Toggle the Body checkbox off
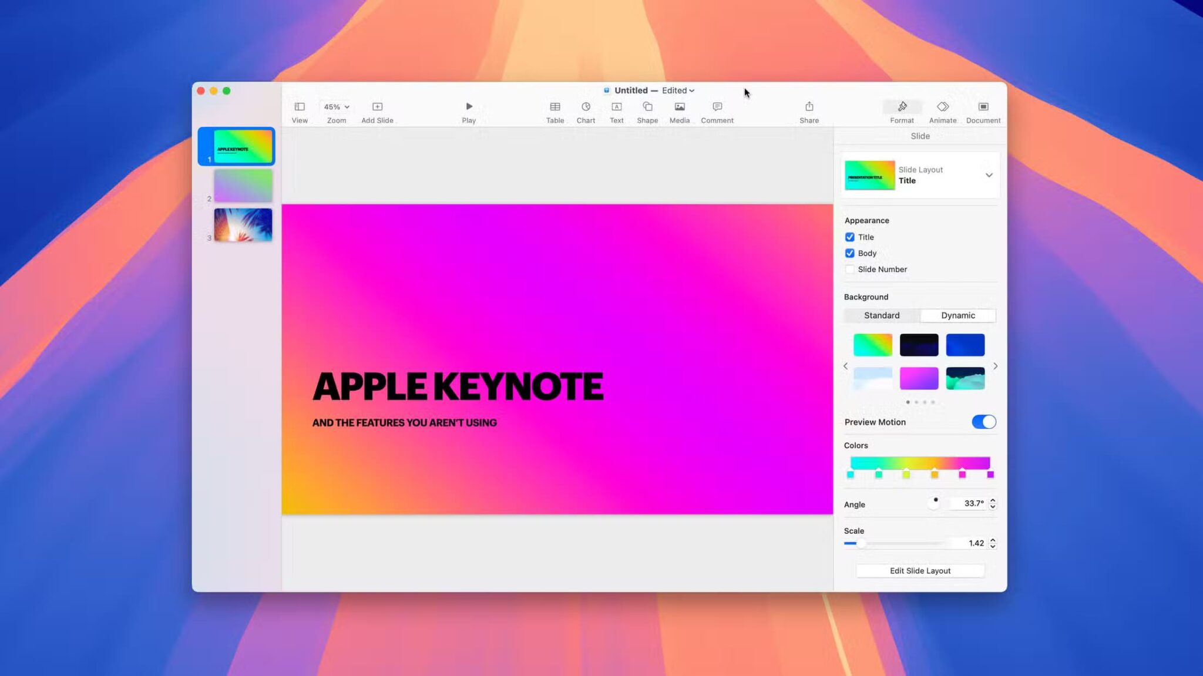1203x676 pixels. (x=849, y=253)
